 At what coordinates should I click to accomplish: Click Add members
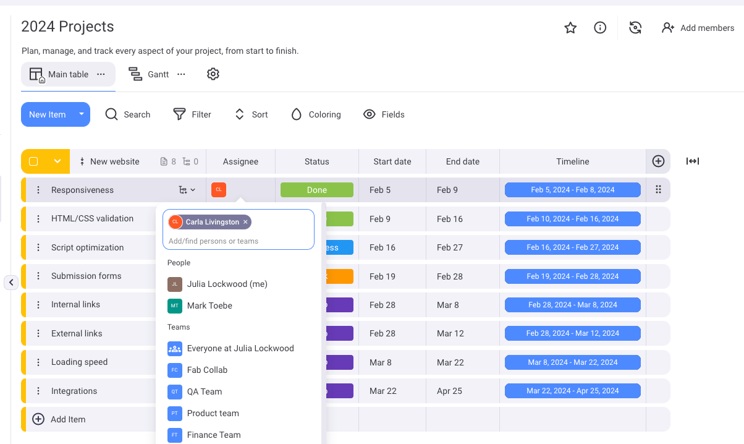(x=698, y=28)
